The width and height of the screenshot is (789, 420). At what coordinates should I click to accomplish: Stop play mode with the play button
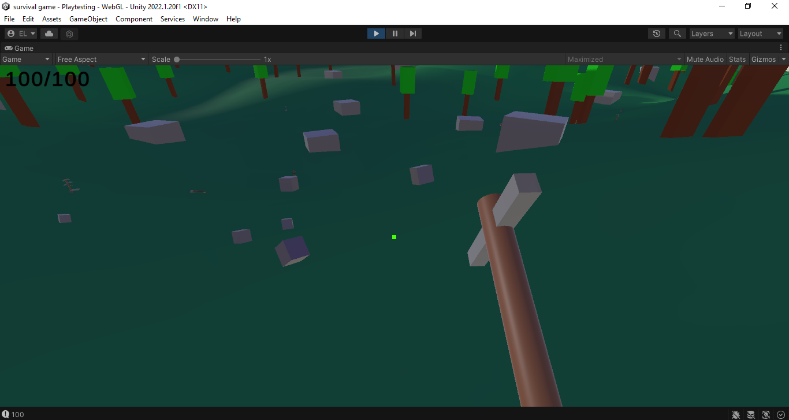pyautogui.click(x=376, y=34)
